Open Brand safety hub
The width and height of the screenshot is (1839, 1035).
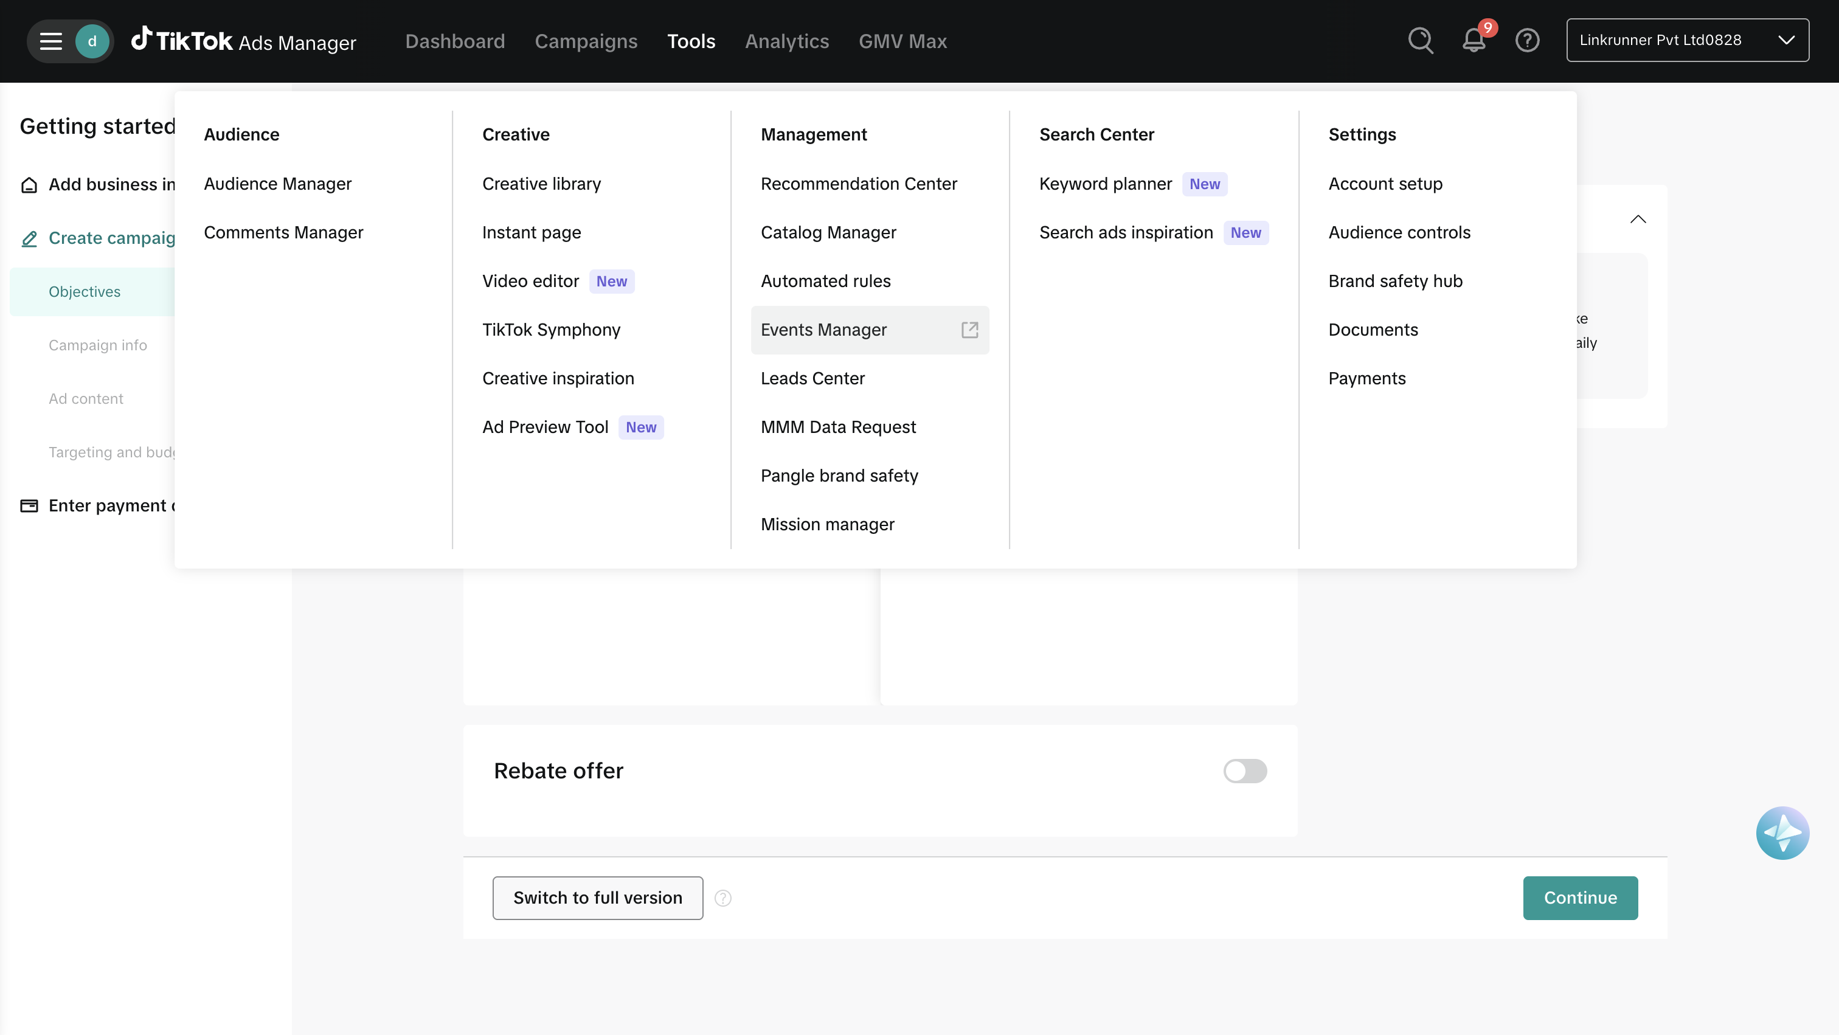1395,281
